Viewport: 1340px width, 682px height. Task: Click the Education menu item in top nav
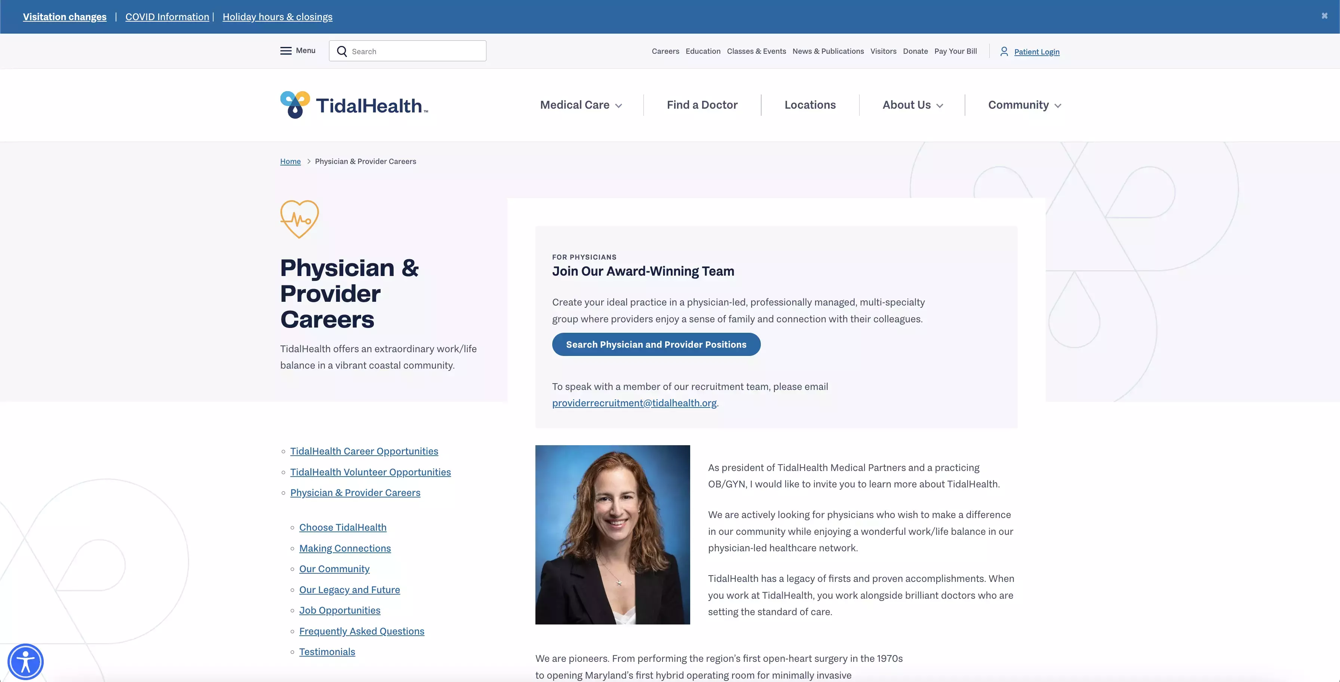click(x=703, y=51)
